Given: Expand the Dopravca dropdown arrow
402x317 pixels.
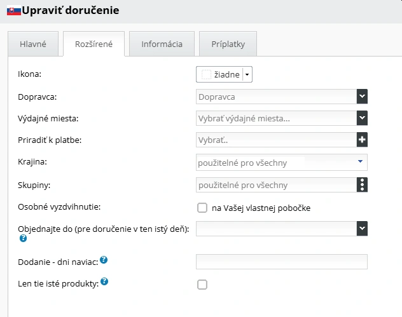Looking at the screenshot, I should tap(362, 97).
